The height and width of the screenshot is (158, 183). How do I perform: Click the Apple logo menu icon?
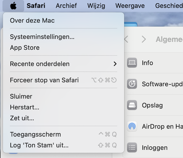[x=13, y=6]
